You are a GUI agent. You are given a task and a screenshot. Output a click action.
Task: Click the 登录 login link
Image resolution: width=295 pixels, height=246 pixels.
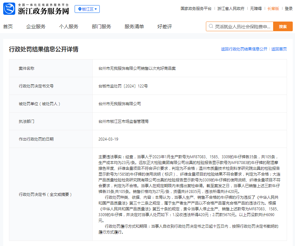click(289, 9)
